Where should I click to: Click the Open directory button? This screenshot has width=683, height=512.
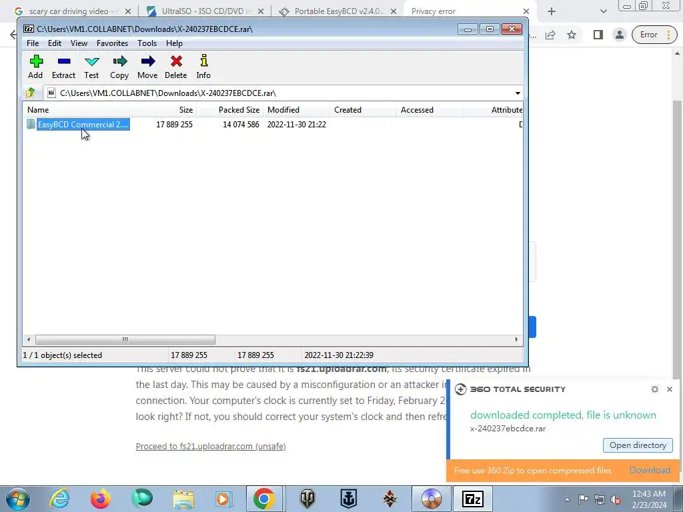click(x=638, y=445)
